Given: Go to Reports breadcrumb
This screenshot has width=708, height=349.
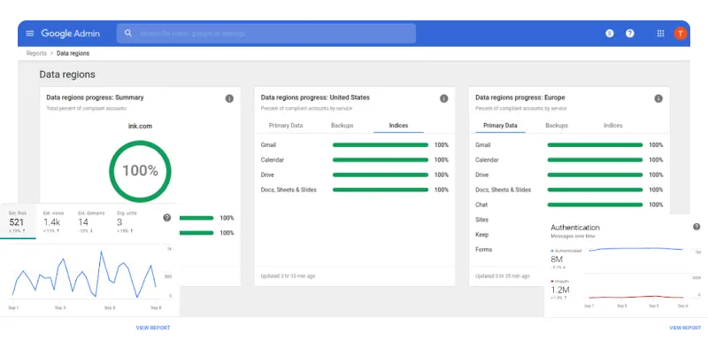Looking at the screenshot, I should (36, 53).
